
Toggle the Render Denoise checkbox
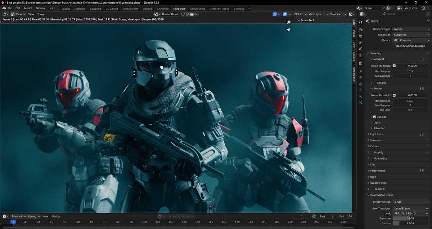375,117
